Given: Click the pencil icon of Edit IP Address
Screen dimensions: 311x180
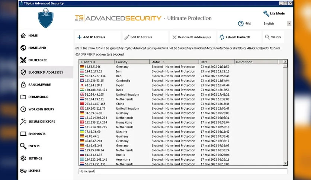Looking at the screenshot, I should click(127, 37).
